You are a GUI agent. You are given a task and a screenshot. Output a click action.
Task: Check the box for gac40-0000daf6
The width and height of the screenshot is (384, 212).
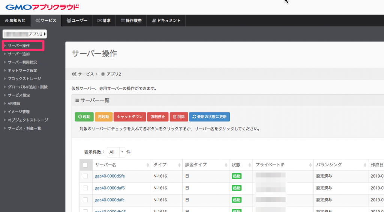[x=85, y=188]
